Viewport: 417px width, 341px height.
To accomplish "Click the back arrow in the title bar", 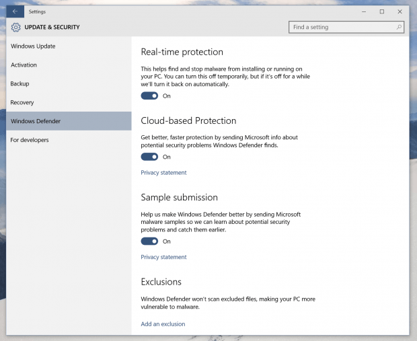I will coord(15,11).
